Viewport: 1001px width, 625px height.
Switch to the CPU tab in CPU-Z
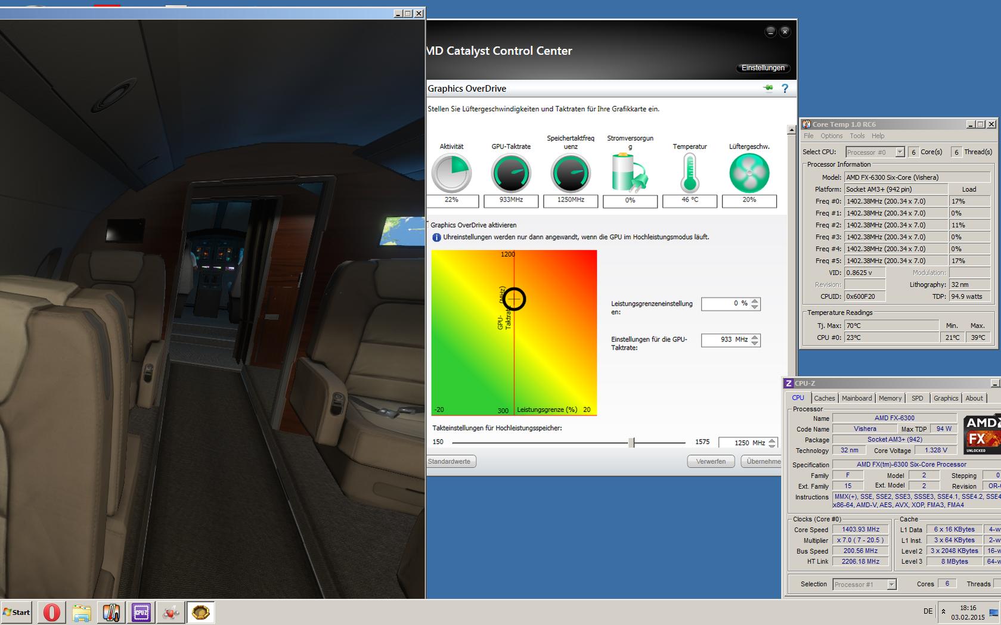pyautogui.click(x=798, y=398)
